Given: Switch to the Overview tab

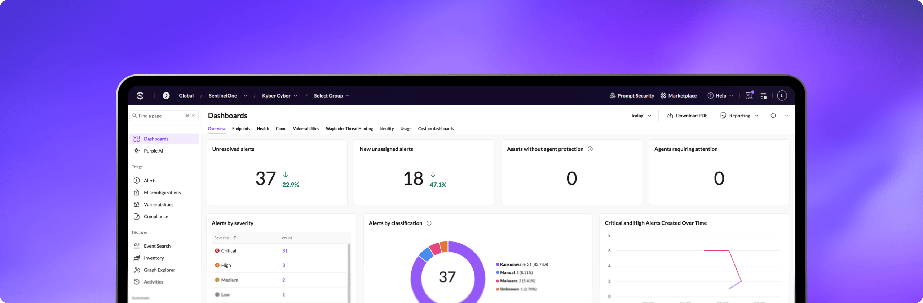Looking at the screenshot, I should [x=217, y=129].
